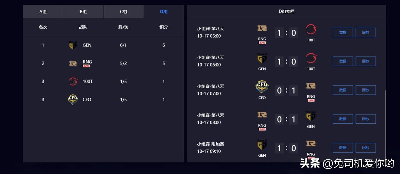
Task: Open 数据 for RNG vs 100T match
Action: click(343, 32)
